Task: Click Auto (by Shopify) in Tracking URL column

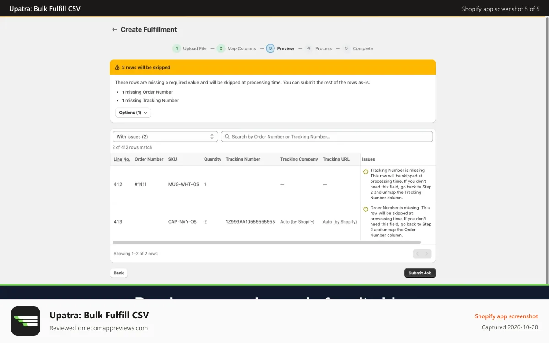Action: pyautogui.click(x=340, y=222)
